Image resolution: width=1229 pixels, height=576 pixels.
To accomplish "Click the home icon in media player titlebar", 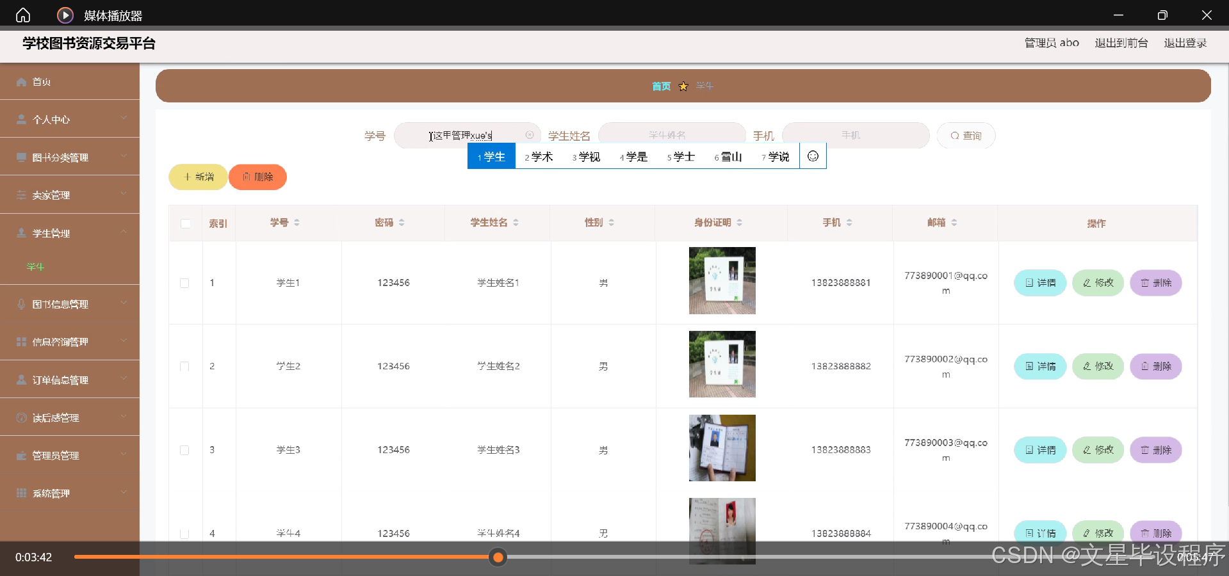I will 23,15.
